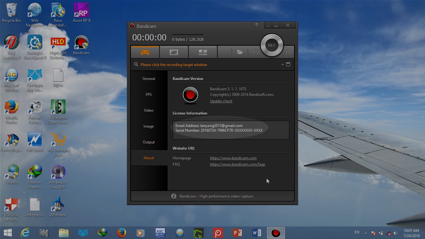Open Word from the taskbar
This screenshot has width=425, height=239.
coord(257,232)
